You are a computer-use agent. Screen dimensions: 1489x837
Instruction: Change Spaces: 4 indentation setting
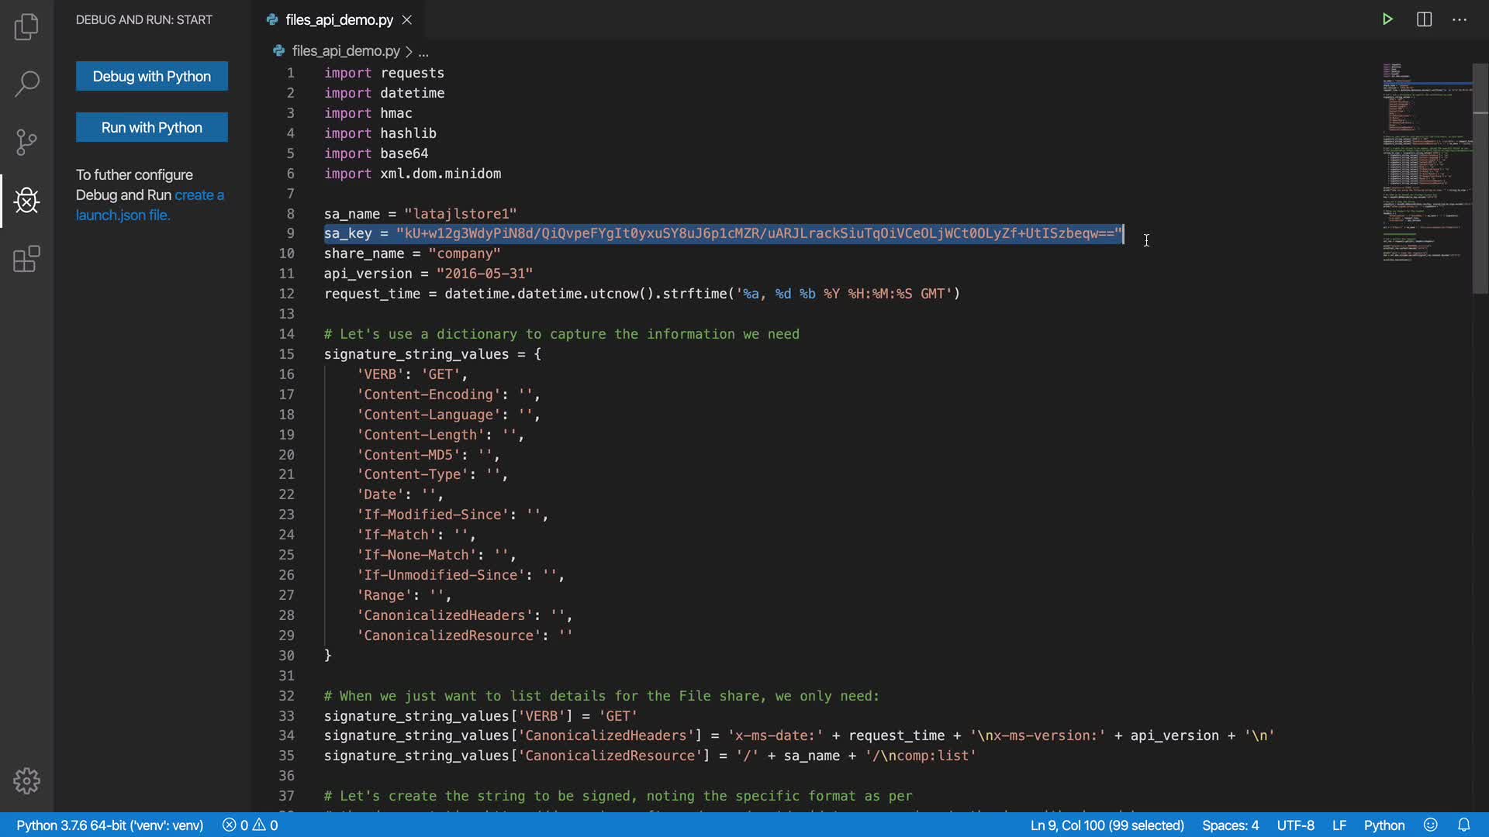(1230, 825)
